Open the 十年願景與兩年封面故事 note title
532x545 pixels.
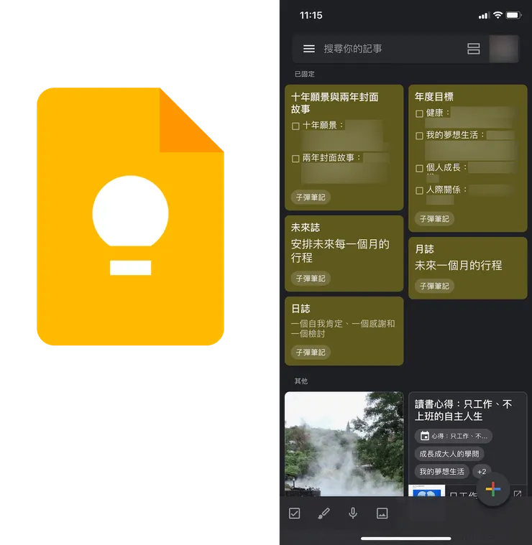coord(334,103)
